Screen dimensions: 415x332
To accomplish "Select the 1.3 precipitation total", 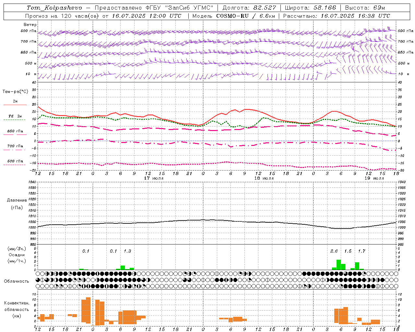I will pos(127,251).
